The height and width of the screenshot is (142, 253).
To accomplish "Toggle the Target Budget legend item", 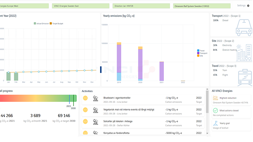I will 56,24.
